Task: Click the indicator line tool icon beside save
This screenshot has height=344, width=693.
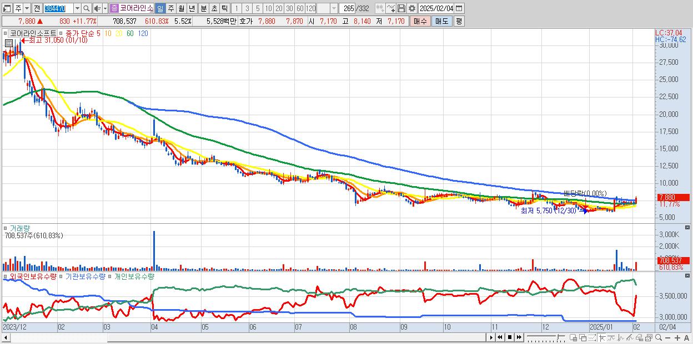Action: [390, 8]
